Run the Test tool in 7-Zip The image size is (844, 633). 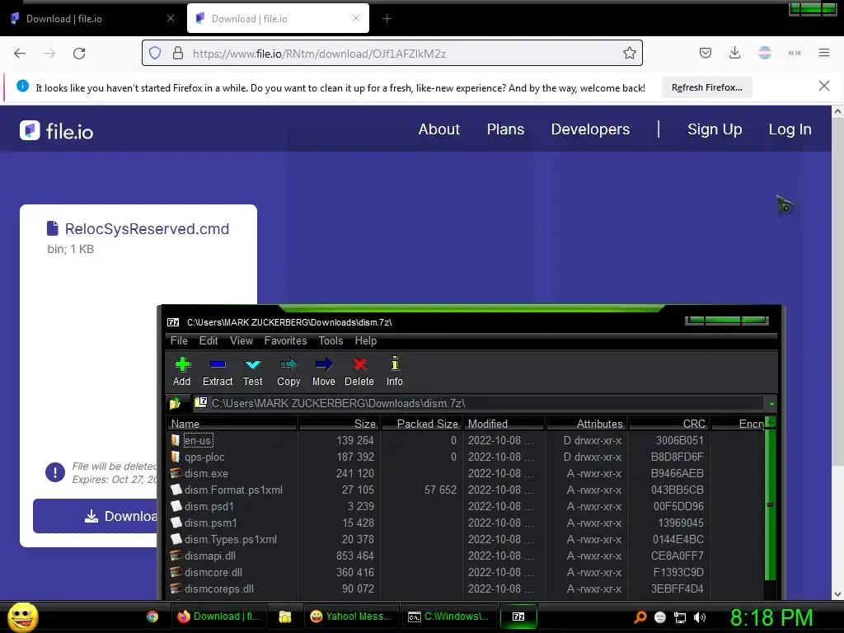click(252, 364)
